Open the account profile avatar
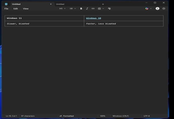The image size is (174, 119). (x=157, y=8)
